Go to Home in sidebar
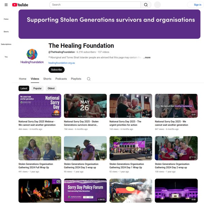This screenshot has width=204, height=204. click(x=6, y=19)
